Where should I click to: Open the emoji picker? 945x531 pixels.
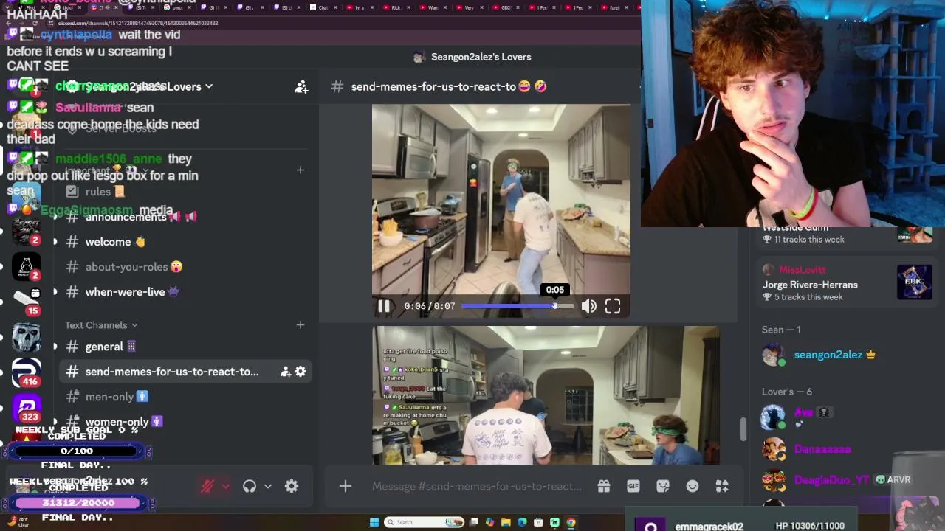coord(693,486)
